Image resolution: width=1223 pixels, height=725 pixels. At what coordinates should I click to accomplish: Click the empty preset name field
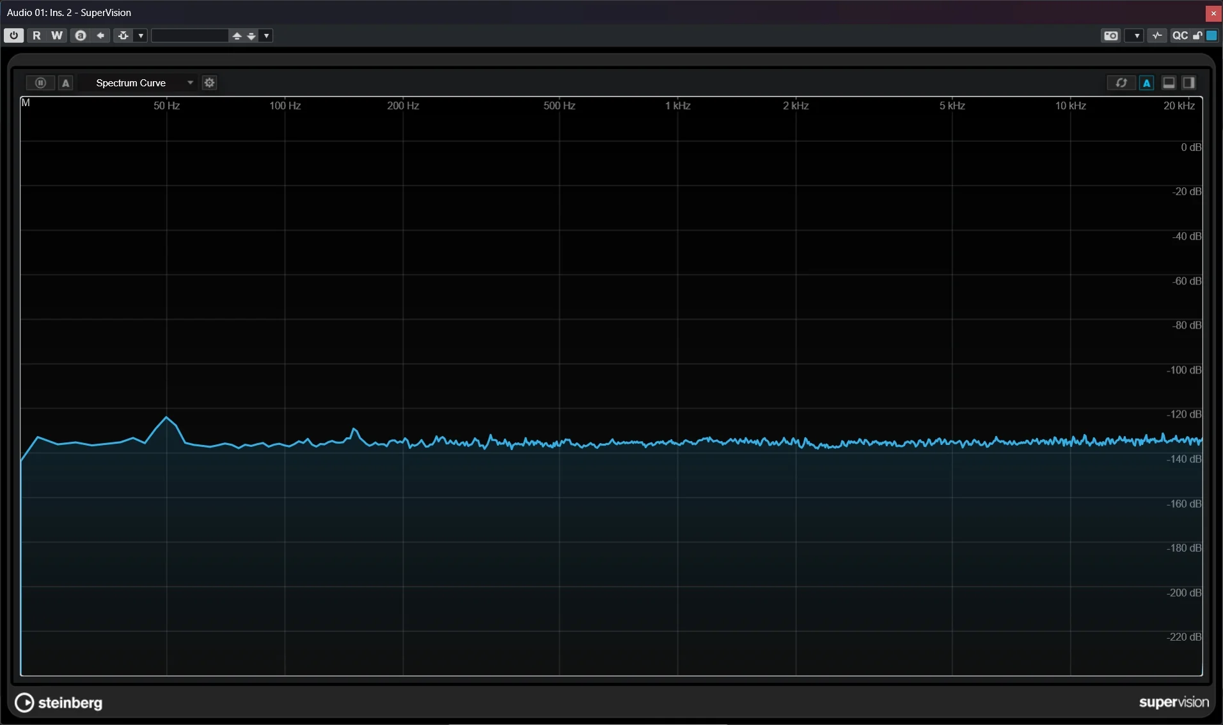(x=189, y=36)
